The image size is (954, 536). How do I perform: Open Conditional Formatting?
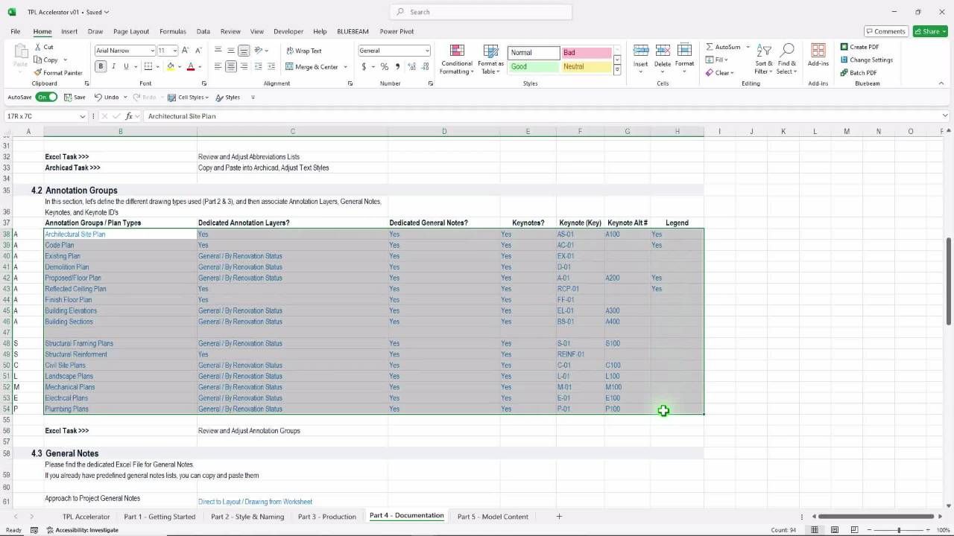(457, 59)
